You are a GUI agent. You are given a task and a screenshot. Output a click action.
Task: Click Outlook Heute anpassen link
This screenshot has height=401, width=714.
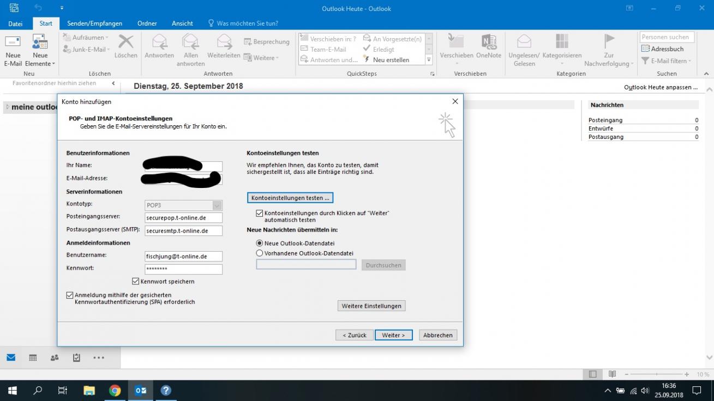click(661, 87)
